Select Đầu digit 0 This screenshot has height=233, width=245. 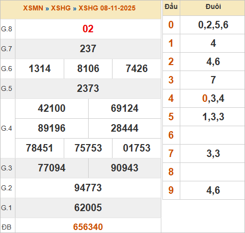pyautogui.click(x=171, y=25)
